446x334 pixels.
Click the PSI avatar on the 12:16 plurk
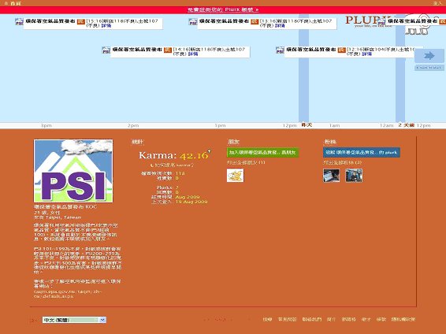[280, 50]
